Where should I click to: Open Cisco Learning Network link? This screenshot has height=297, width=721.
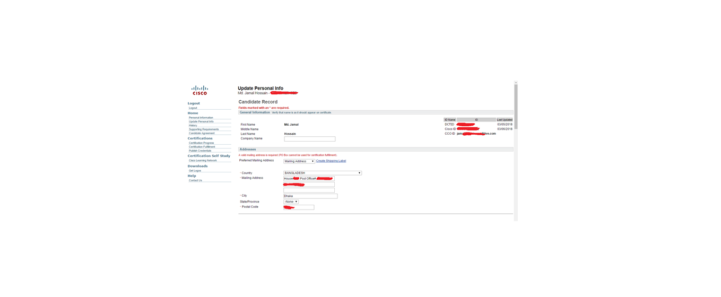pyautogui.click(x=203, y=160)
